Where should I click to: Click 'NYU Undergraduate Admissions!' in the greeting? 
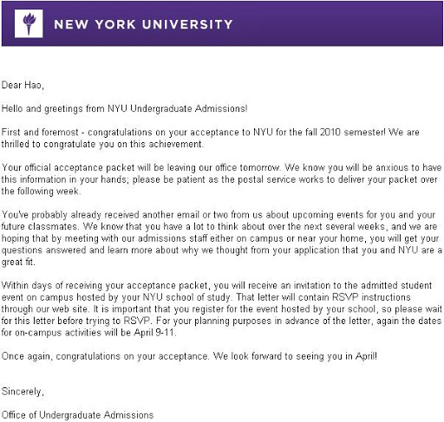pyautogui.click(x=178, y=108)
